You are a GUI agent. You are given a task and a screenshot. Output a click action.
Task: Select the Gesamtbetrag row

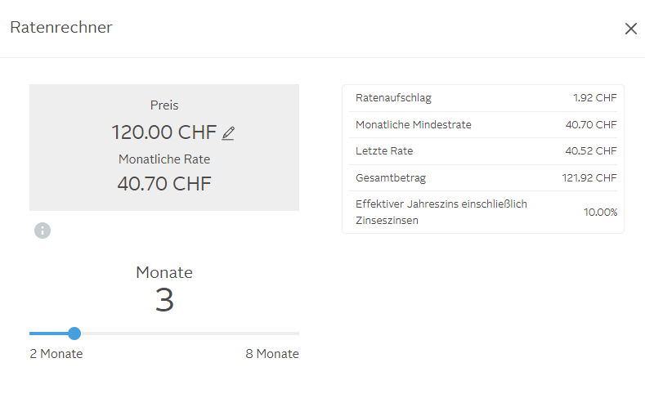coord(482,177)
